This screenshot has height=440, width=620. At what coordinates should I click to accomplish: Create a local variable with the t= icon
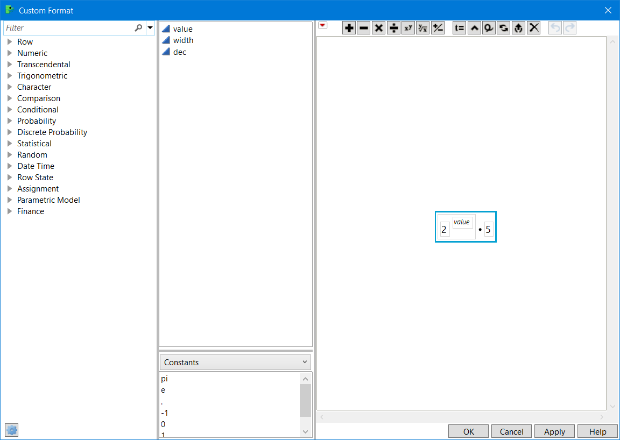[459, 27]
